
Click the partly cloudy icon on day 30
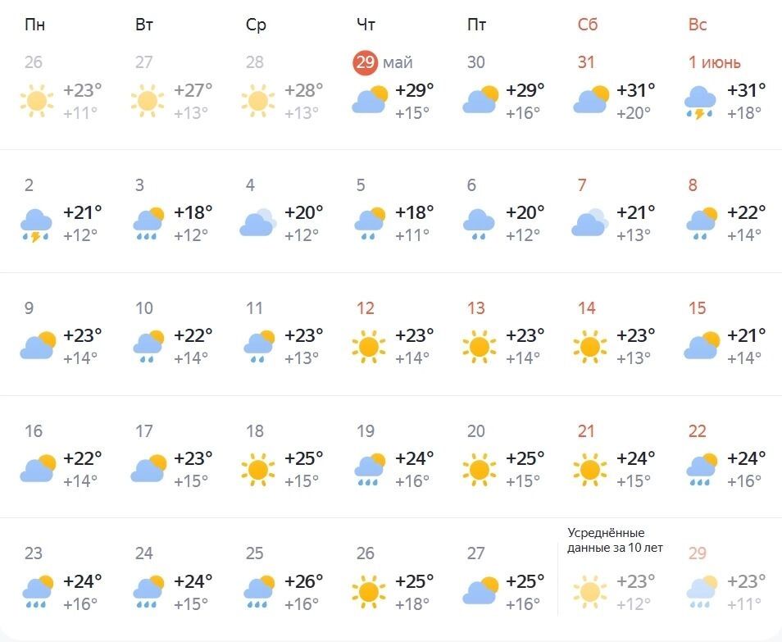(x=480, y=101)
